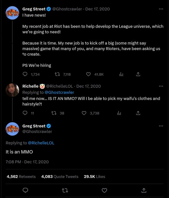Retweet Richelle's MMO question tweet
169x198 pixels.
(54, 113)
